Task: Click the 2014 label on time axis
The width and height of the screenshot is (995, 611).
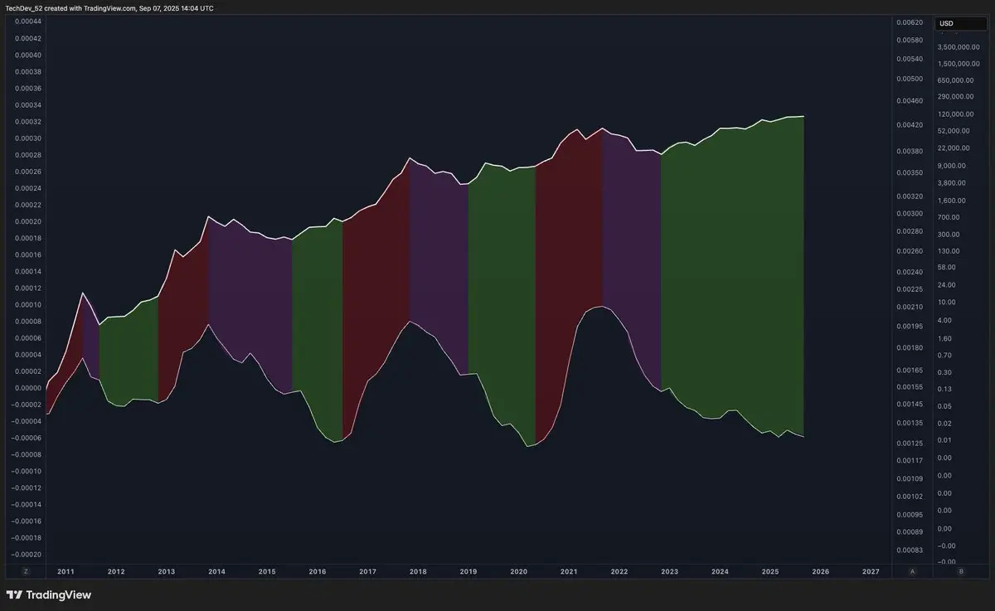Action: pyautogui.click(x=216, y=571)
